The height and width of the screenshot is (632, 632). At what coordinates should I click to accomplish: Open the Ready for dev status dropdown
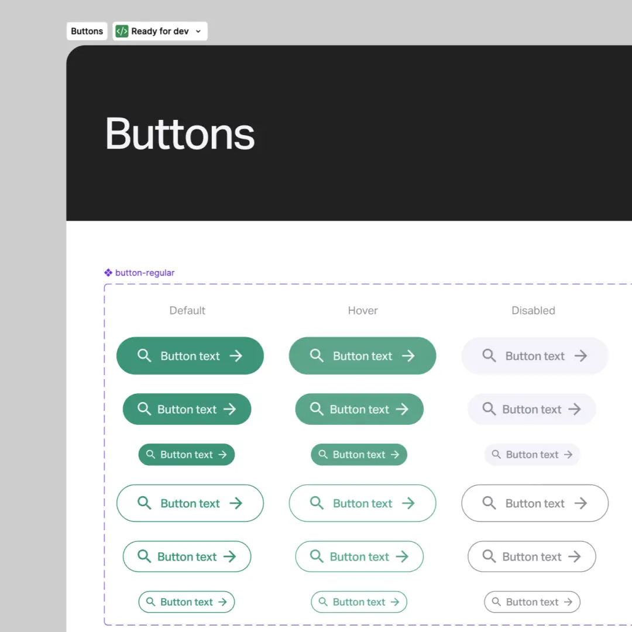coord(160,32)
